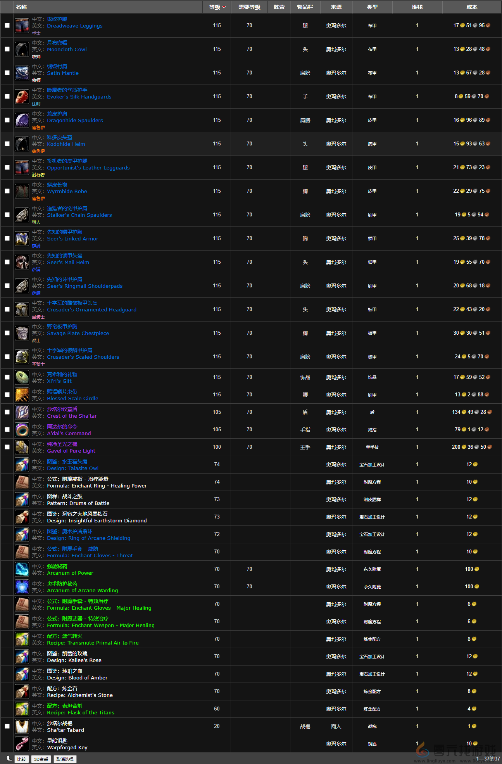The image size is (502, 764).
Task: Toggle the sort arrow on 等级 column
Action: 224,7
